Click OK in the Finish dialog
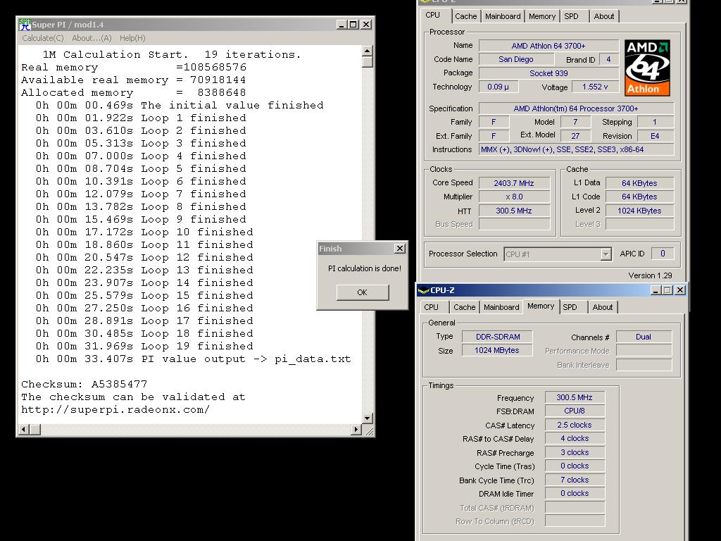This screenshot has height=541, width=721. click(x=363, y=292)
